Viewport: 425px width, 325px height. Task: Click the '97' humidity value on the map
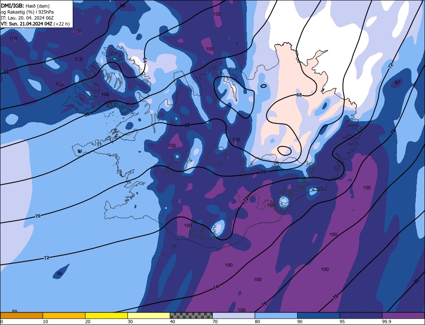(397, 83)
